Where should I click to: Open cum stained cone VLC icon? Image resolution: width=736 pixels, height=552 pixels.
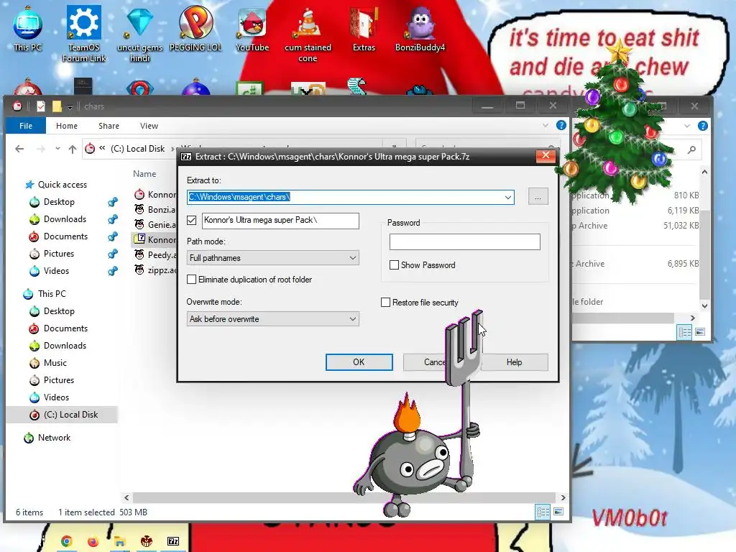(308, 34)
